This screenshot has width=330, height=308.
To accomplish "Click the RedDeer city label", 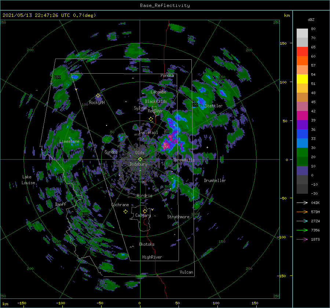I will click(155, 111).
